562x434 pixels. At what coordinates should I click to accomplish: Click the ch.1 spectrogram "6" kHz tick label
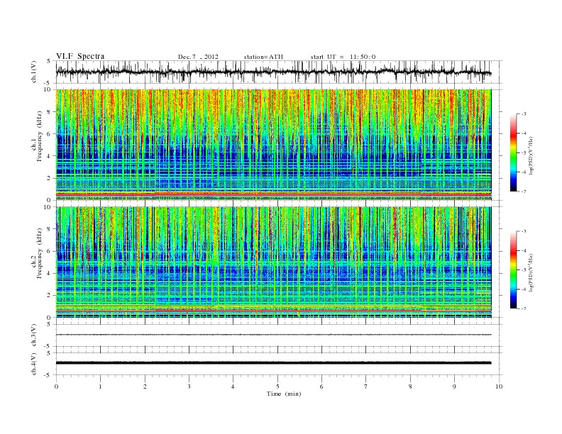coord(49,133)
